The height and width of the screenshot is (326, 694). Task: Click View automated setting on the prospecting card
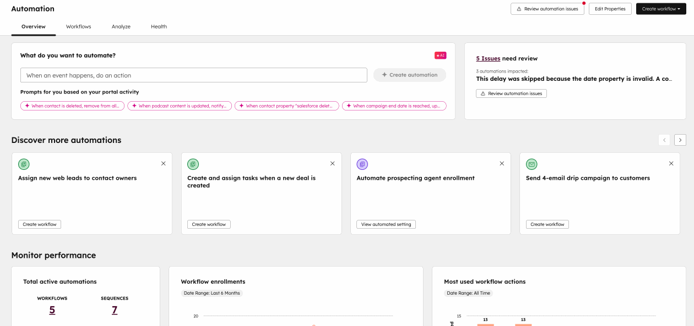386,224
